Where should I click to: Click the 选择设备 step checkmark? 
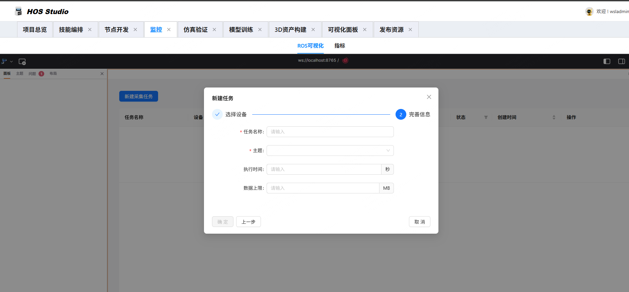click(217, 114)
